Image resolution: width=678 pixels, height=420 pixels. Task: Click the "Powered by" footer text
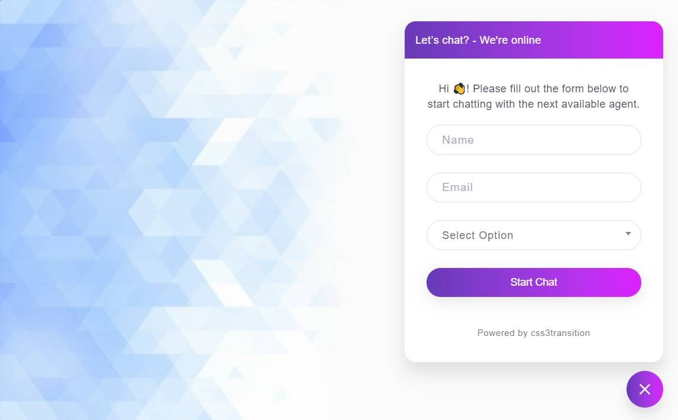pyautogui.click(x=502, y=333)
